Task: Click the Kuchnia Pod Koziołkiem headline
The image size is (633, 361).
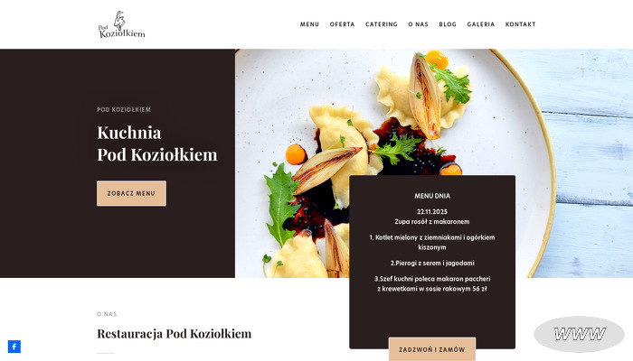Action: (157, 143)
